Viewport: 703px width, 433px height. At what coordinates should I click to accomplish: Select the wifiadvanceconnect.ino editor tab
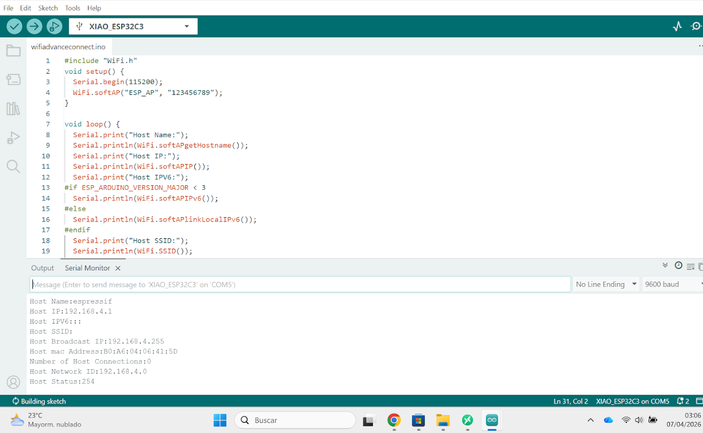tap(68, 47)
